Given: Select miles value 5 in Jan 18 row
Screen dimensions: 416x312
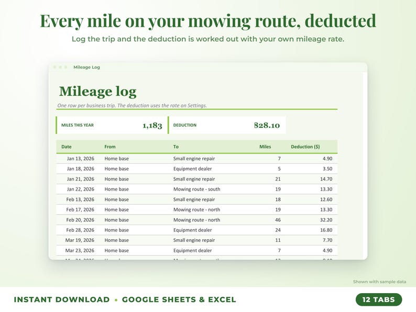Looking at the screenshot, I should click(x=279, y=169).
